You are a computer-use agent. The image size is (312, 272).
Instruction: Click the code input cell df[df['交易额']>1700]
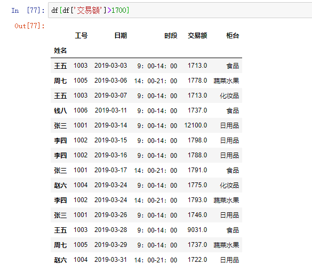pyautogui.click(x=180, y=10)
